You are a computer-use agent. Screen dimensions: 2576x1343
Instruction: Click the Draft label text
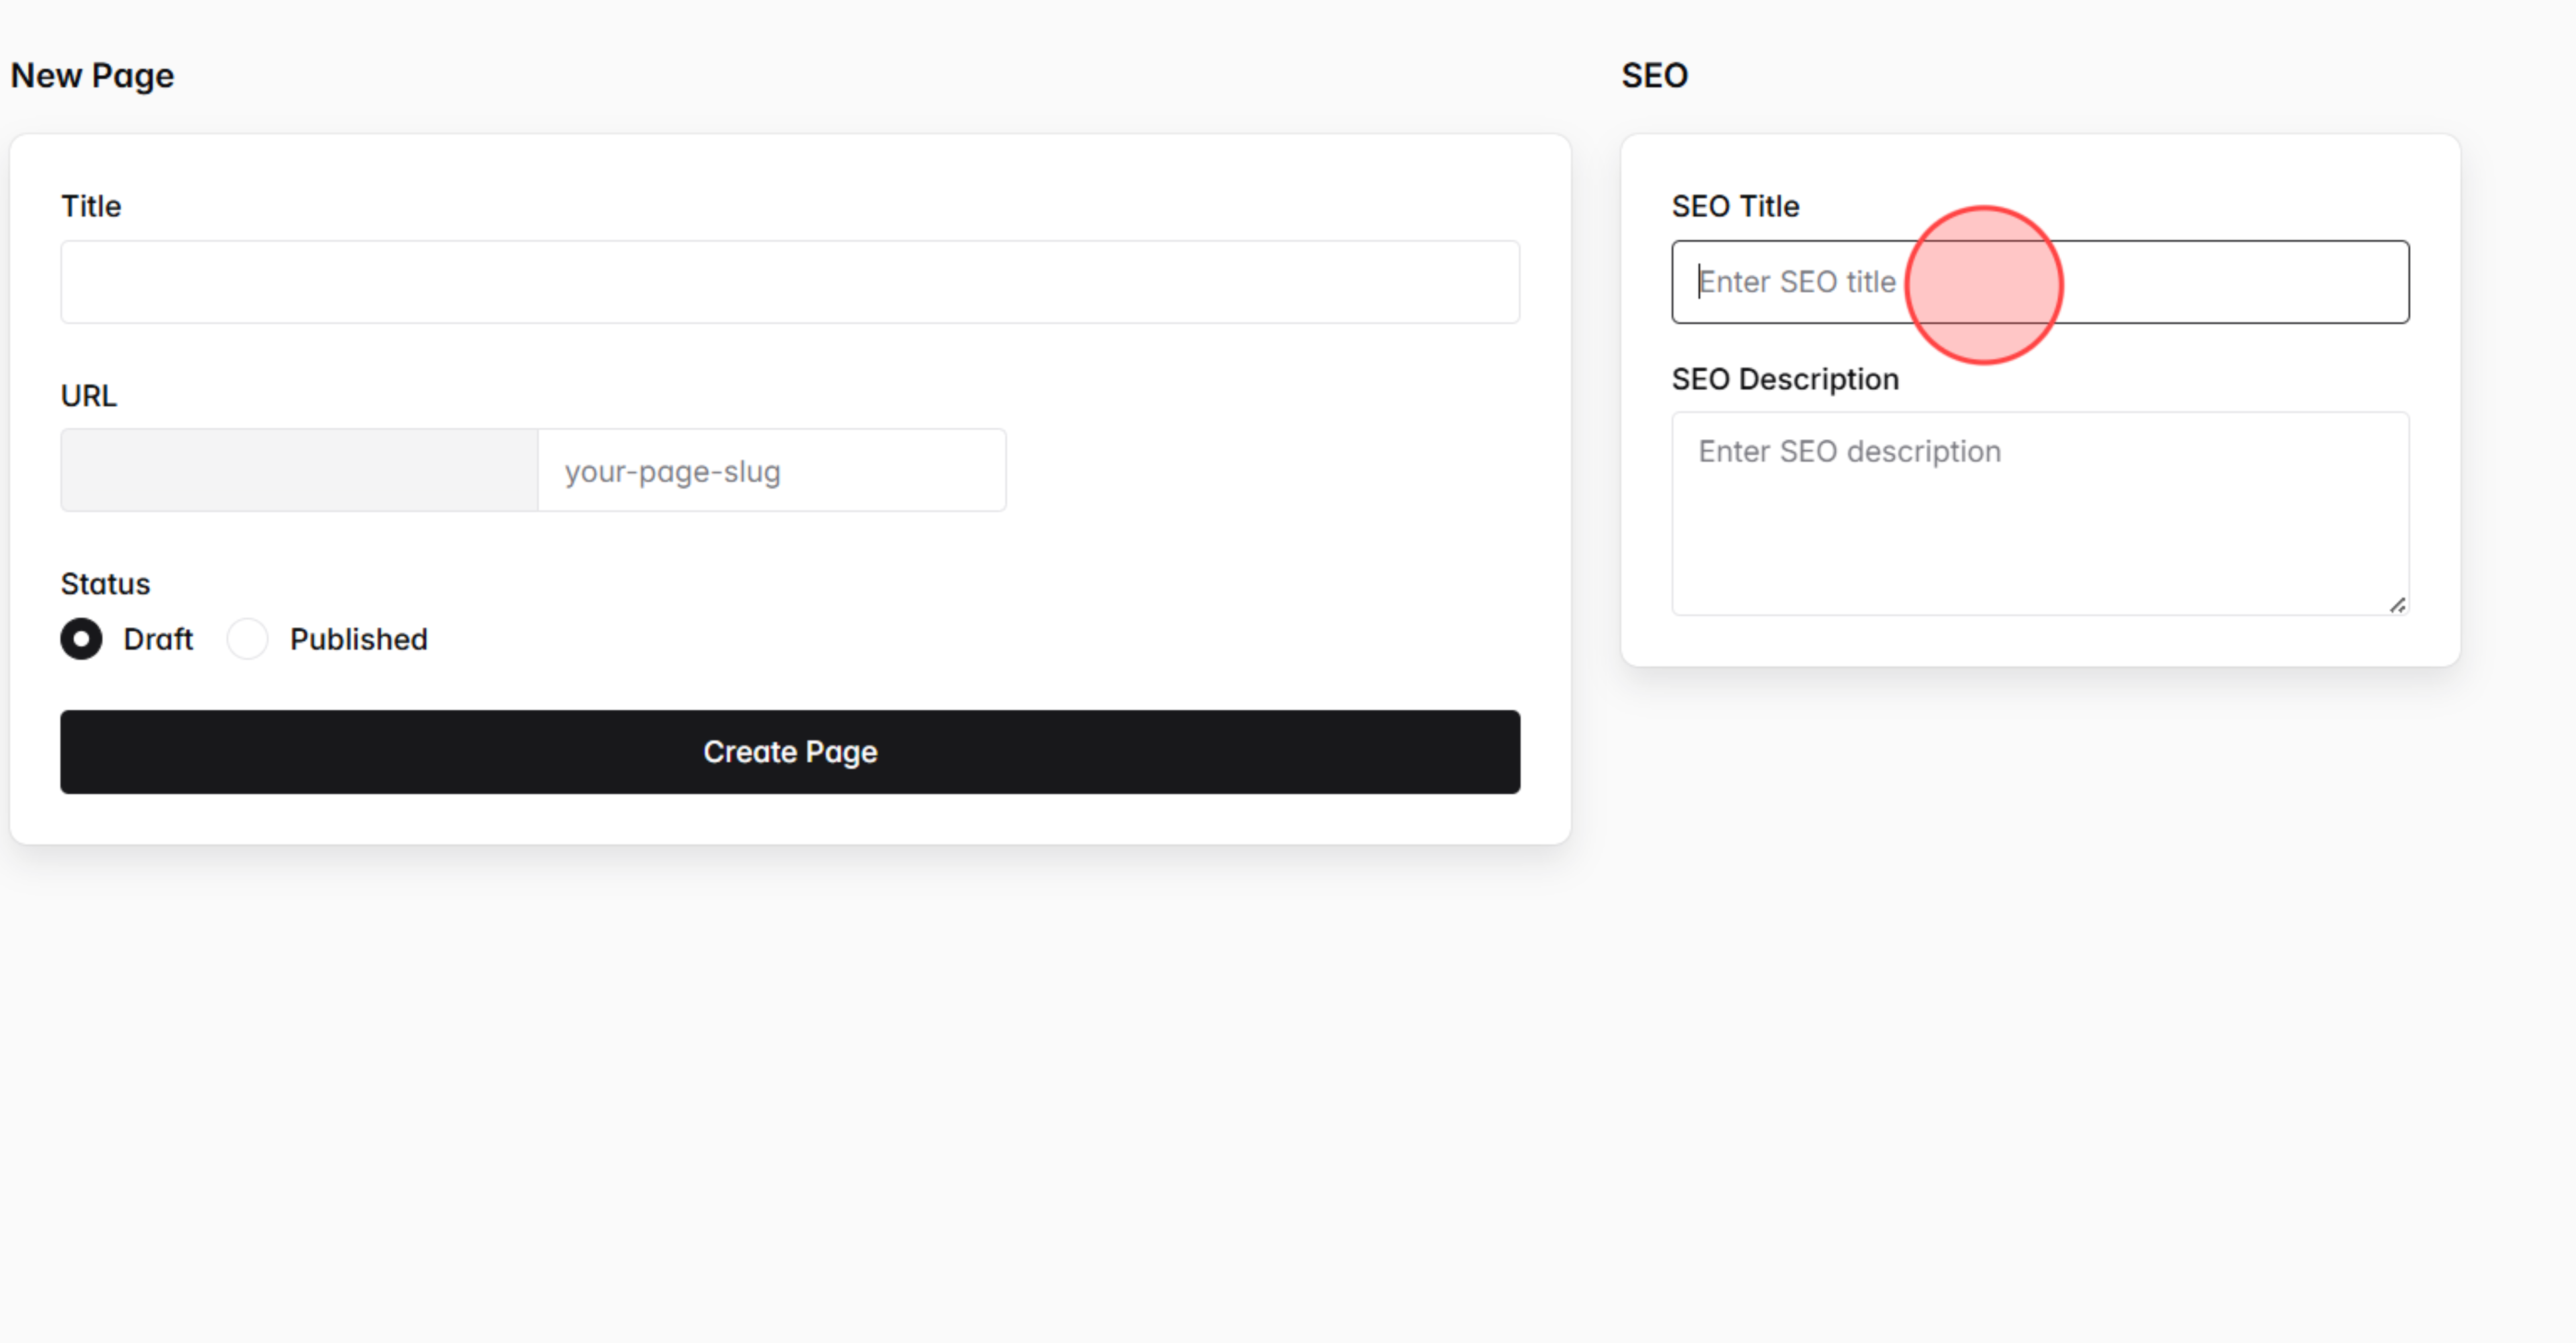coord(158,639)
